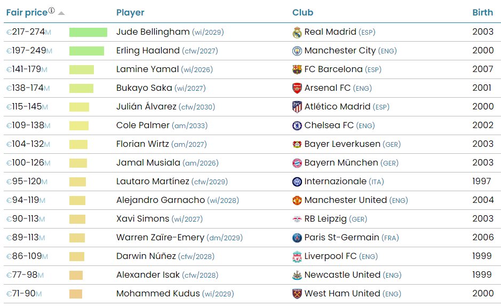Open the Manchester United club link

[345, 200]
